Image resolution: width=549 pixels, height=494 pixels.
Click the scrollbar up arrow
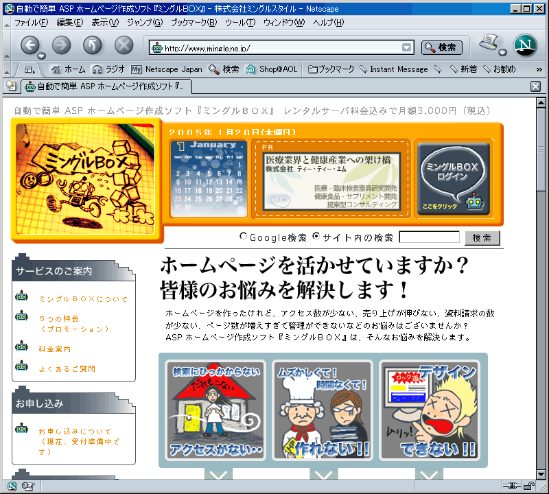541,103
